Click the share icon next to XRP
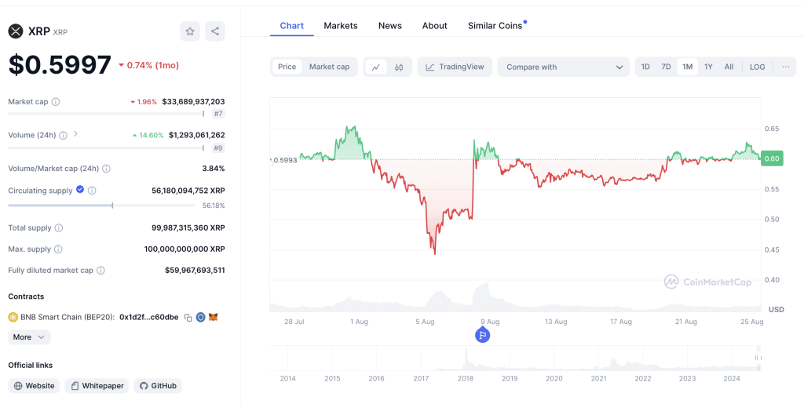The image size is (804, 404). pyautogui.click(x=215, y=31)
